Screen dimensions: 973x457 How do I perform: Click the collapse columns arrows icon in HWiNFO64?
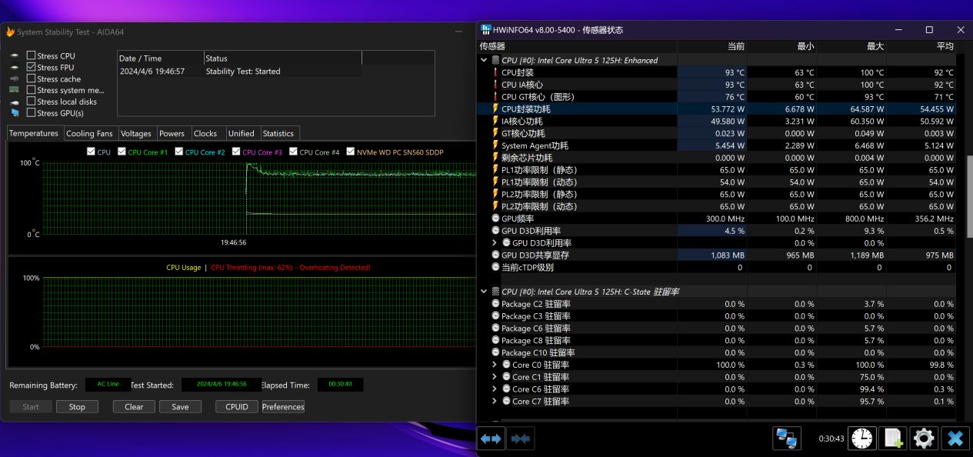521,439
